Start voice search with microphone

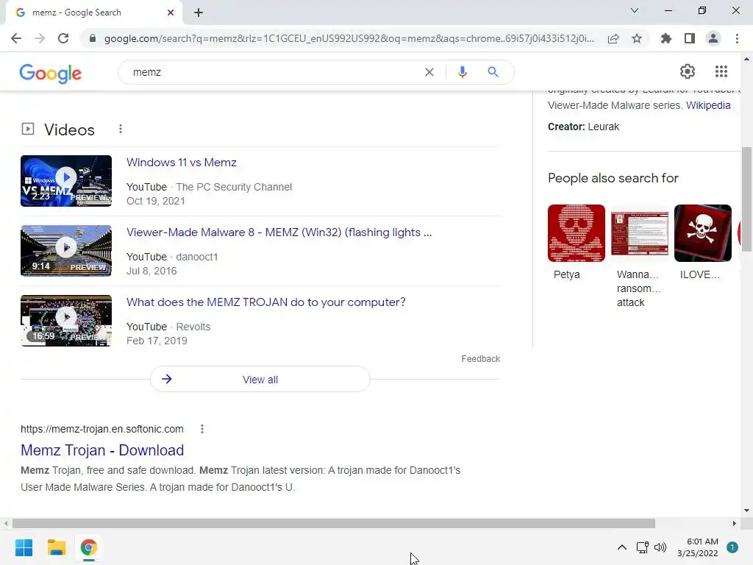click(462, 72)
